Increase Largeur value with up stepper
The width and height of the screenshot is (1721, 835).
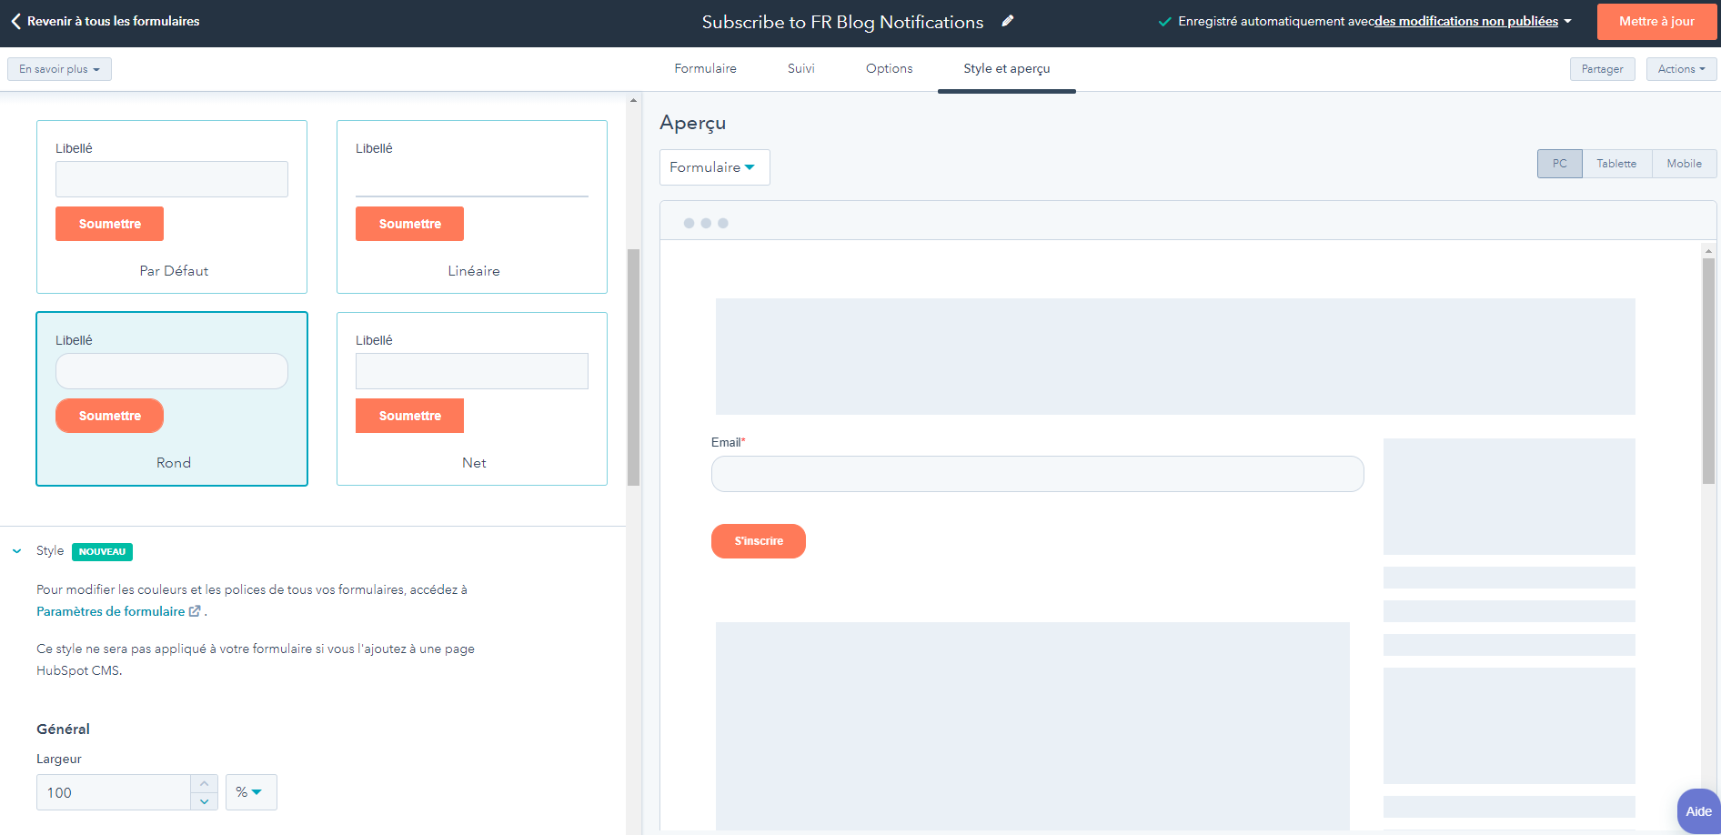pyautogui.click(x=205, y=784)
